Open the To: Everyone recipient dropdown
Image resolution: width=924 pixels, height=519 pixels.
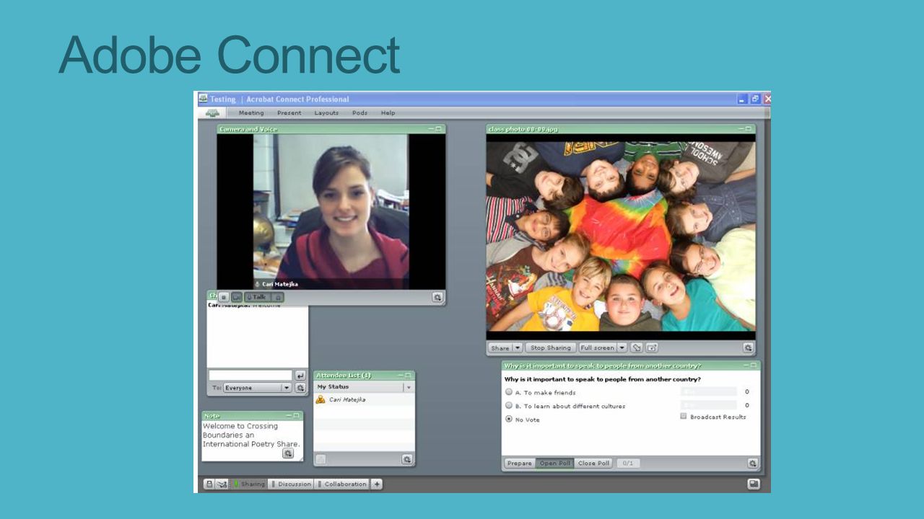tap(256, 388)
